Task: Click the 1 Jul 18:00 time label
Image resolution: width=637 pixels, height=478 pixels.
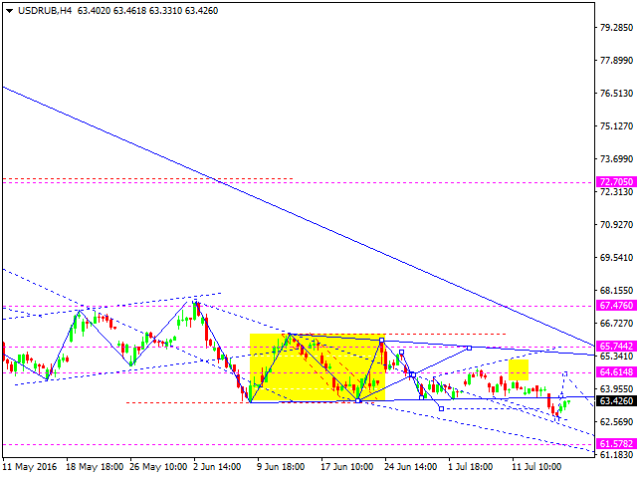Action: point(471,467)
